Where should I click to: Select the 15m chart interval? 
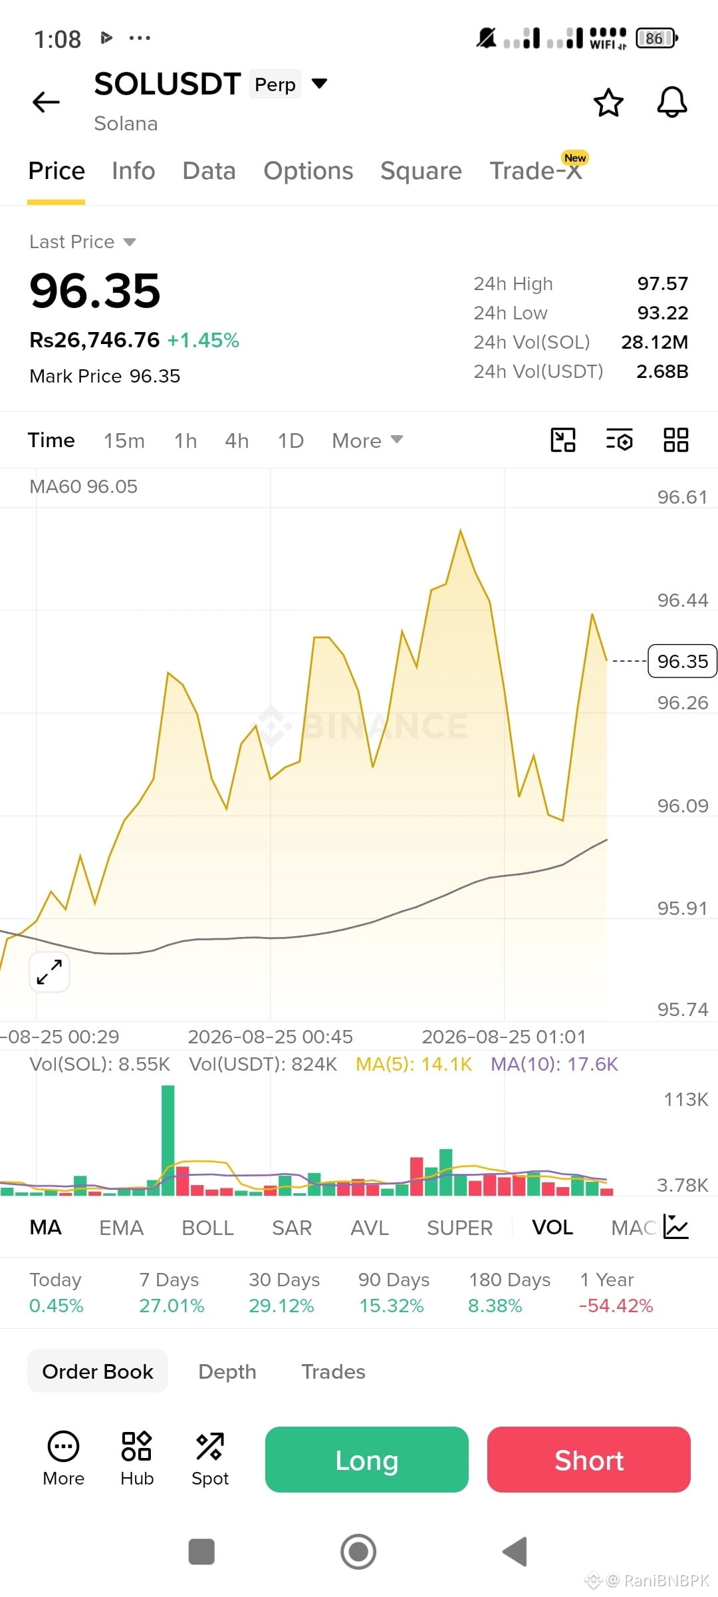click(x=124, y=441)
